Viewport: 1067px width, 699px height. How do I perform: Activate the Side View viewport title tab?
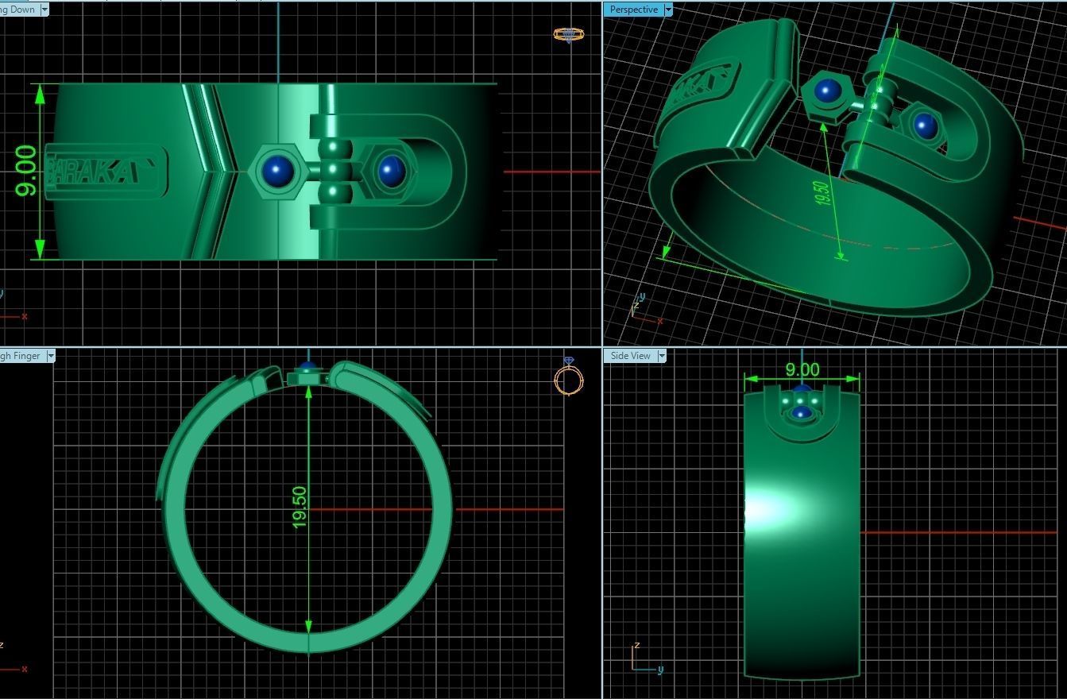click(630, 356)
